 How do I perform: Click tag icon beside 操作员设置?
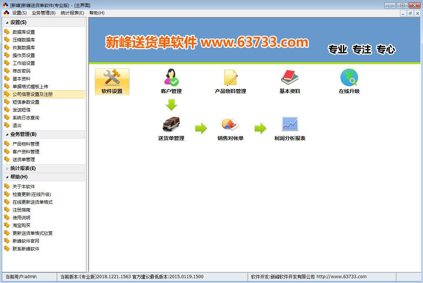tap(7, 55)
